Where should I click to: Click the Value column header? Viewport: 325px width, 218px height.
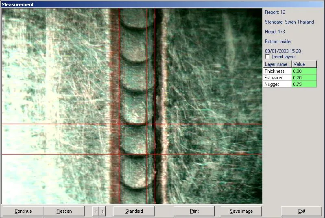click(304, 64)
